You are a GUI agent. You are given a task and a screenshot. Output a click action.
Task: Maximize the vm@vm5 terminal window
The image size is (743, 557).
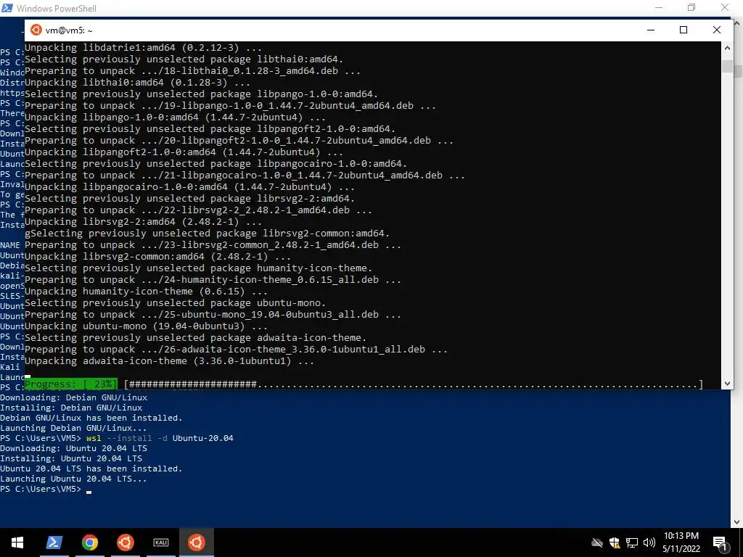pyautogui.click(x=684, y=30)
